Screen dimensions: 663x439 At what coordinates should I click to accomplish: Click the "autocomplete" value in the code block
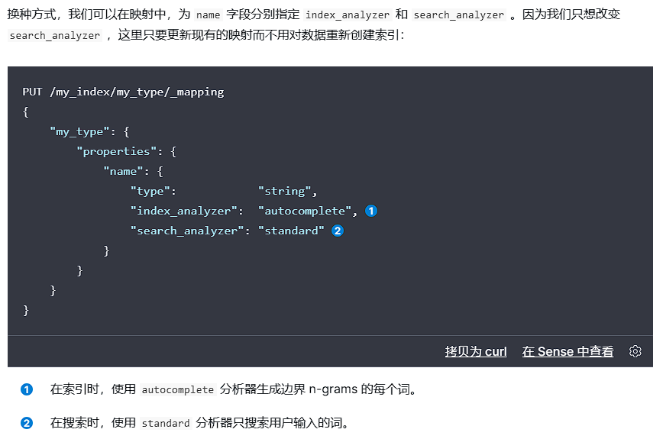point(304,211)
